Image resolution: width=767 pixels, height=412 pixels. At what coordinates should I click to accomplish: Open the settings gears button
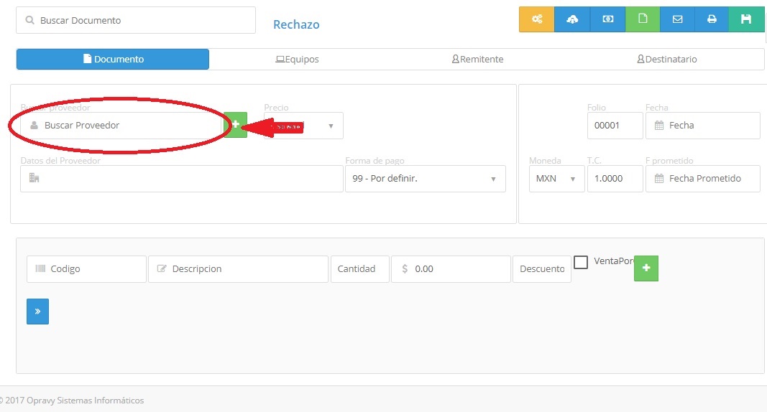click(x=537, y=19)
